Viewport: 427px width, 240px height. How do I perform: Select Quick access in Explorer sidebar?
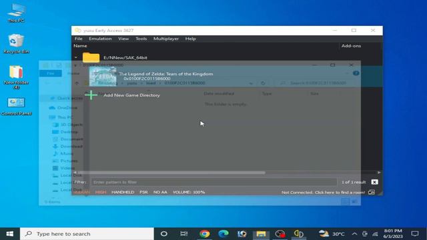click(x=67, y=98)
